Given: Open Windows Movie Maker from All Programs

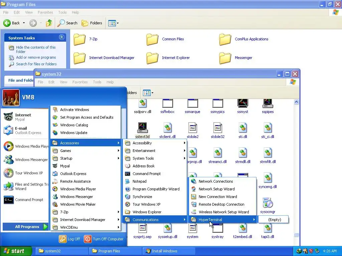Looking at the screenshot, I should click(86, 204).
